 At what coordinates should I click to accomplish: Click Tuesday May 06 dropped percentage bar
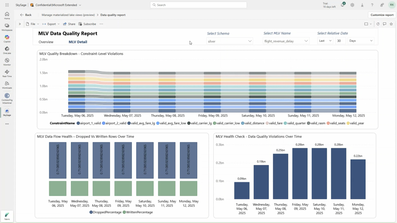click(58, 160)
